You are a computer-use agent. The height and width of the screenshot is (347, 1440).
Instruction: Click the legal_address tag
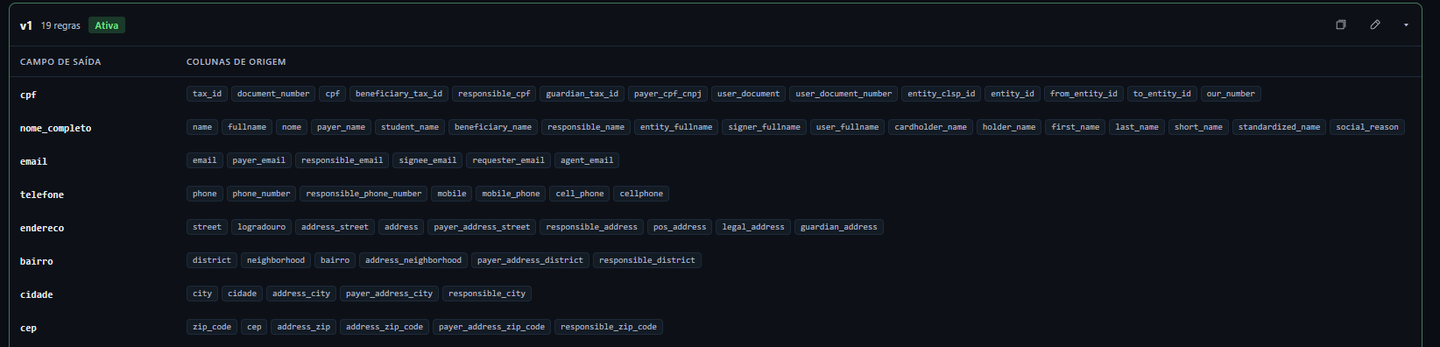753,227
